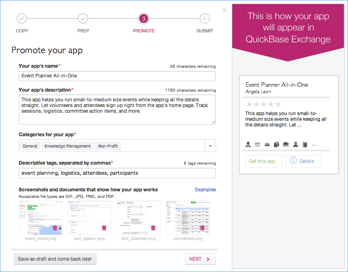
Task: Delete the committees.png screenshot
Action: coord(202,227)
